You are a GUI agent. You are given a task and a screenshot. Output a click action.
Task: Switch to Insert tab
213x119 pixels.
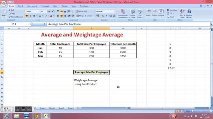tap(20, 6)
